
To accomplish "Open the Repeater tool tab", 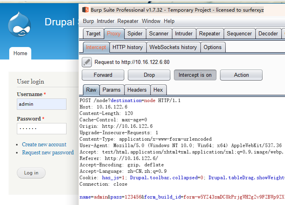I will (210, 33).
